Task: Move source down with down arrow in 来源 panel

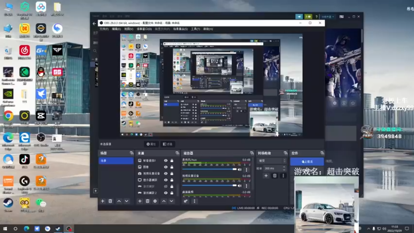Action: coord(172,201)
